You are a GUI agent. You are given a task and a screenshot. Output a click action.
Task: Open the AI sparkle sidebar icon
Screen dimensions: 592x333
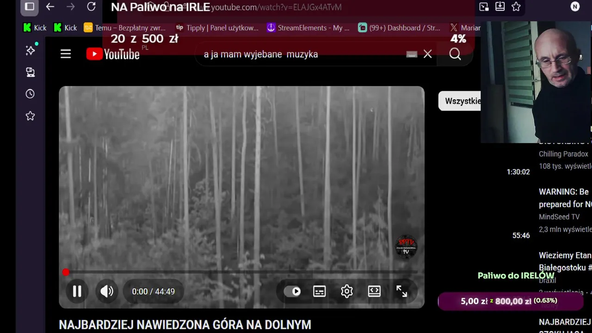coord(31,50)
